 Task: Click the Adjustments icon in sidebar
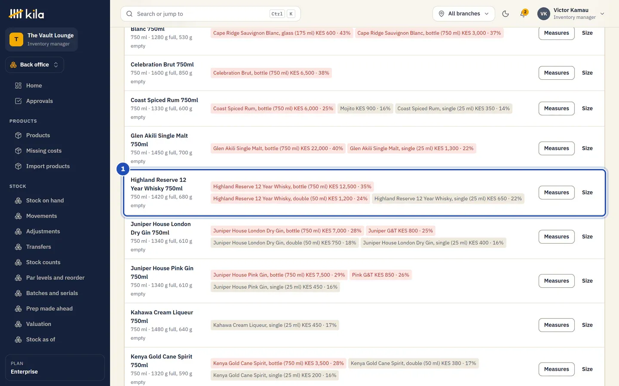[x=18, y=231]
